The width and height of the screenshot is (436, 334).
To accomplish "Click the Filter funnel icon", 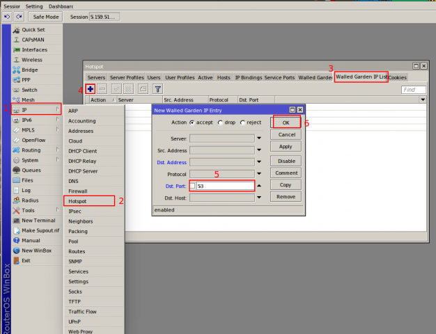I will click(x=157, y=89).
